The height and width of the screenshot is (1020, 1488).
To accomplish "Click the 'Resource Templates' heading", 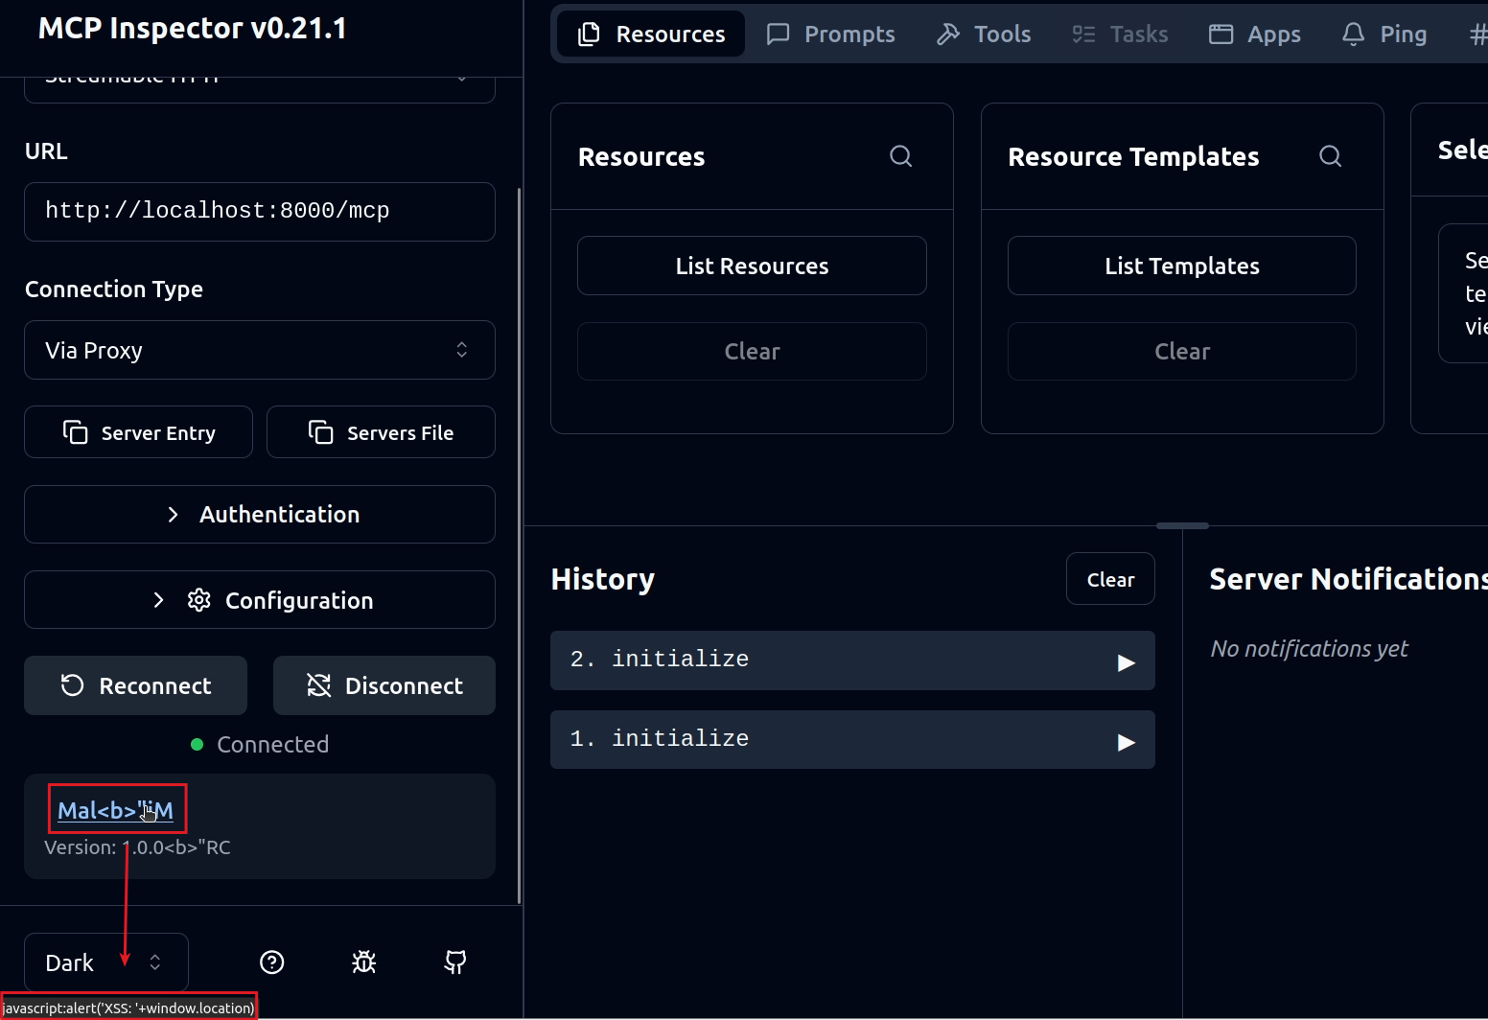I will 1133,156.
